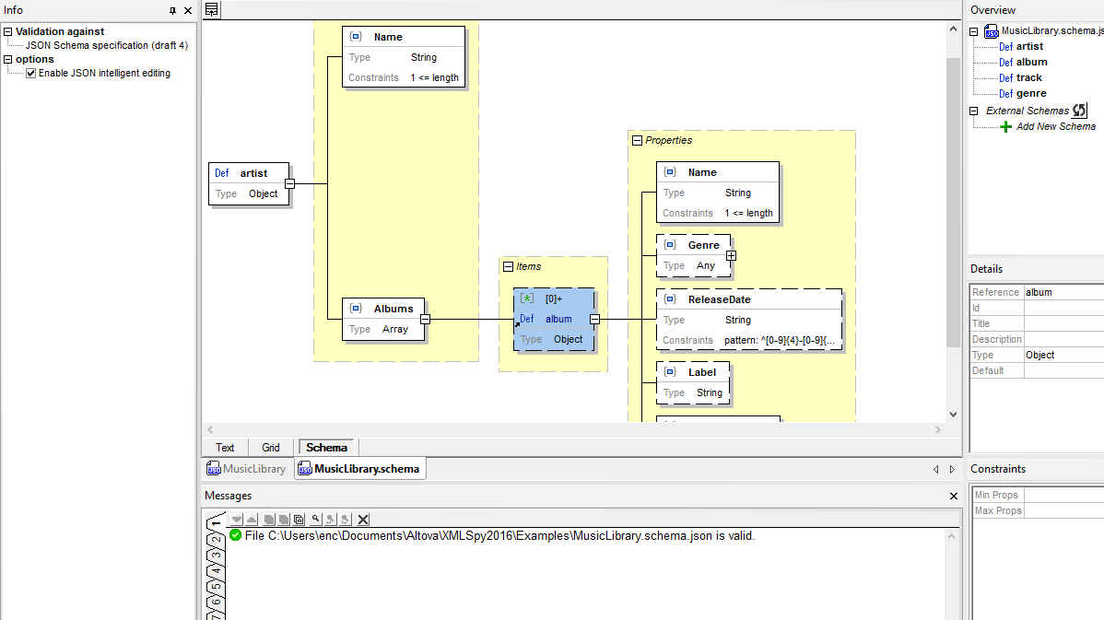Switch to the Text view tab

point(225,448)
